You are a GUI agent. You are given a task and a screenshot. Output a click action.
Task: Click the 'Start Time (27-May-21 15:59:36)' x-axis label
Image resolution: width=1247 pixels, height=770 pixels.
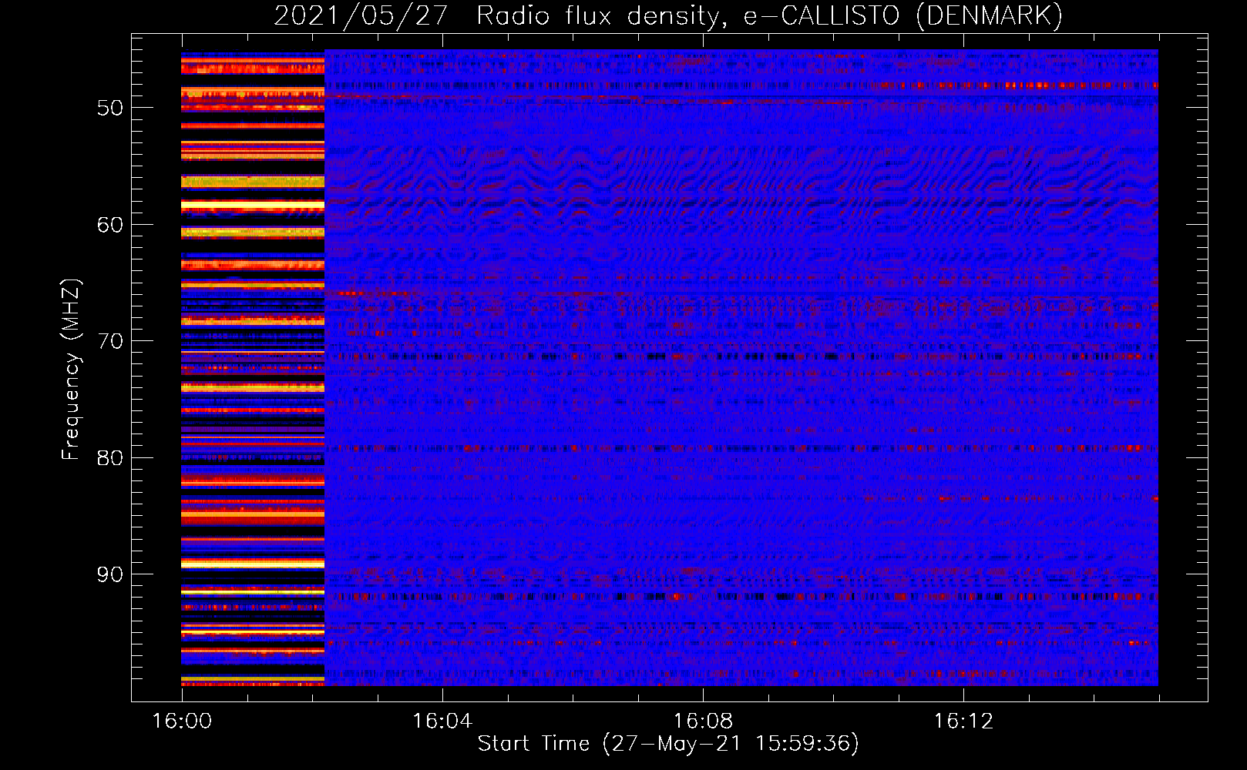(668, 744)
